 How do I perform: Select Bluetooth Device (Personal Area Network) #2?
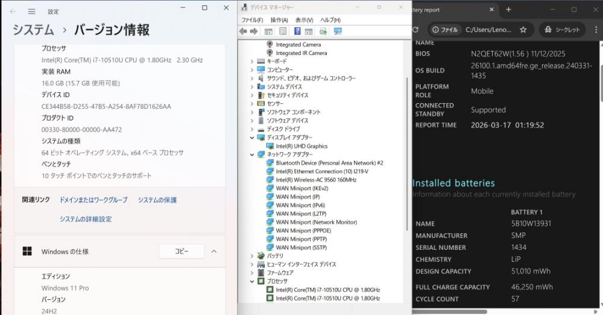330,163
